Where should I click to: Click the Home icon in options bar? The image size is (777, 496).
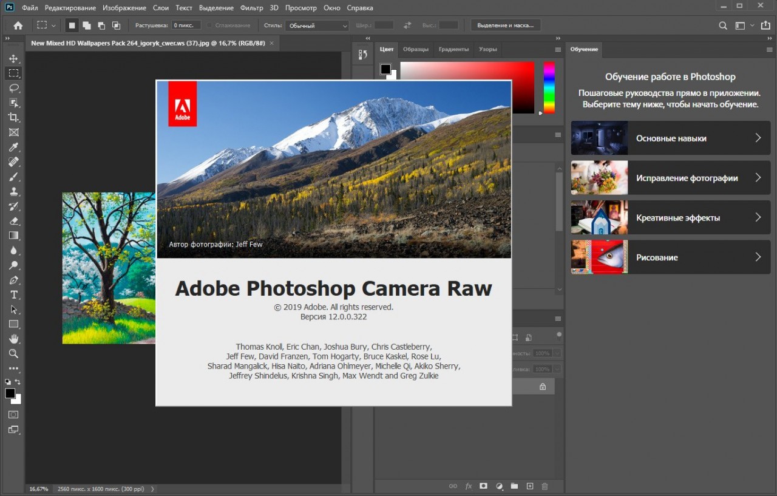point(18,25)
